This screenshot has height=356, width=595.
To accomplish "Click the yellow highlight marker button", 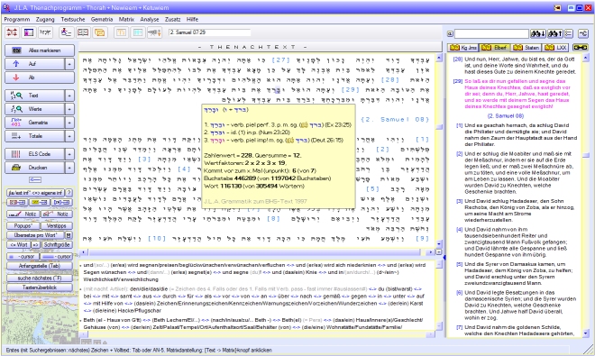I will click(x=40, y=203).
